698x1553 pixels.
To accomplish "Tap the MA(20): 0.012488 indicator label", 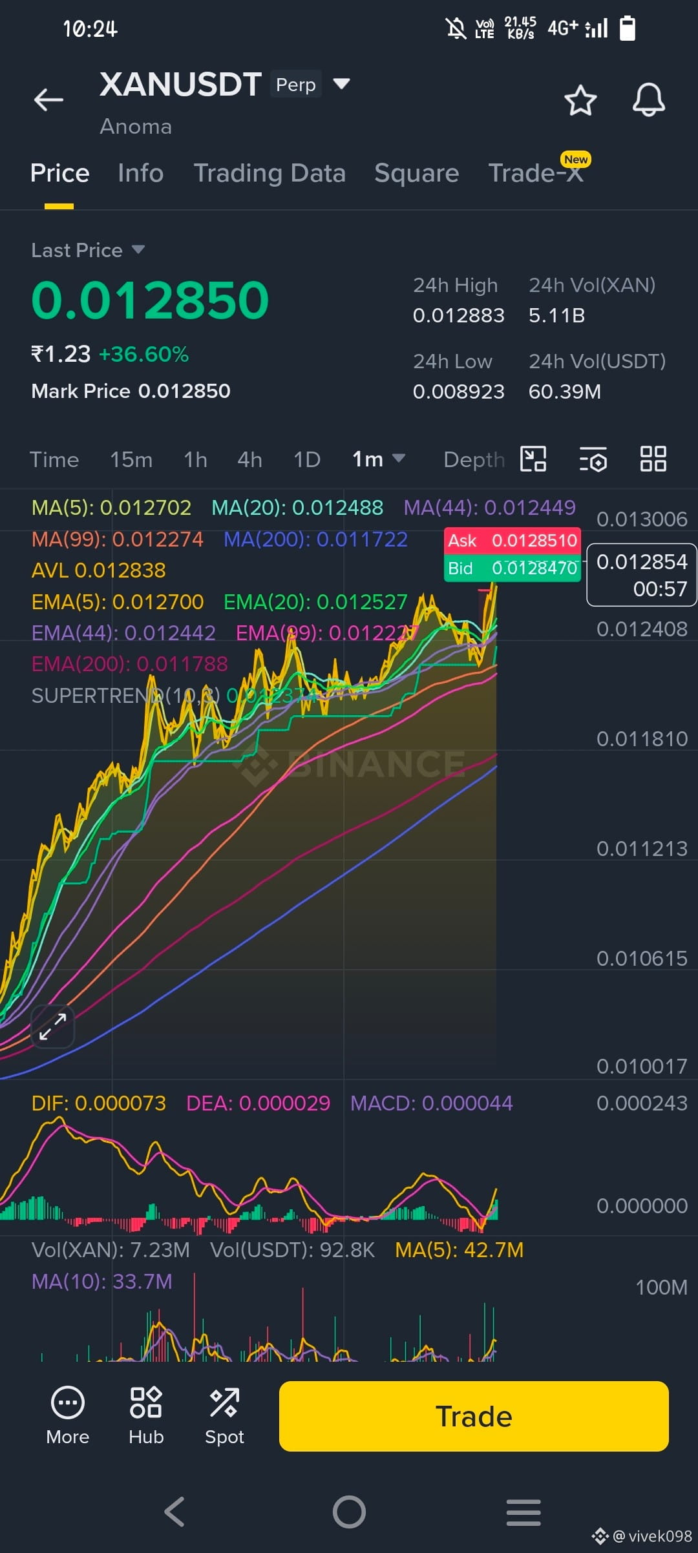I will coord(297,508).
